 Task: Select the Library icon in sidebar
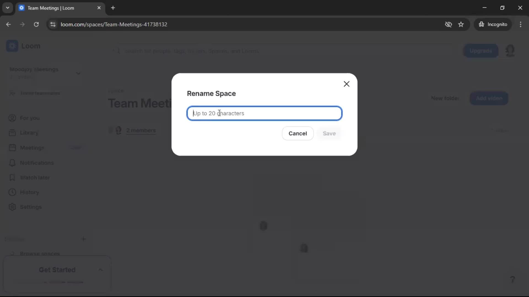(12, 133)
